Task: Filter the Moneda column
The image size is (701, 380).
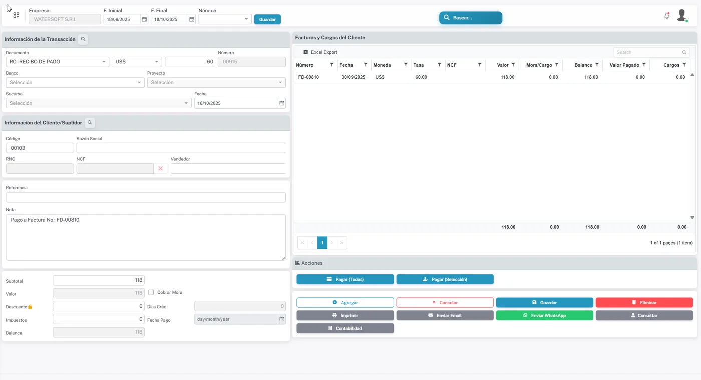Action: [x=406, y=65]
